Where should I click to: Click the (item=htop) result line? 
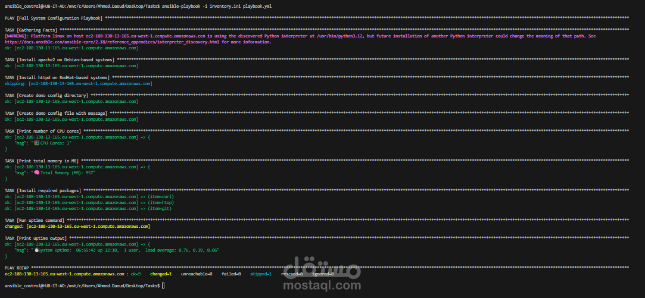click(x=89, y=203)
